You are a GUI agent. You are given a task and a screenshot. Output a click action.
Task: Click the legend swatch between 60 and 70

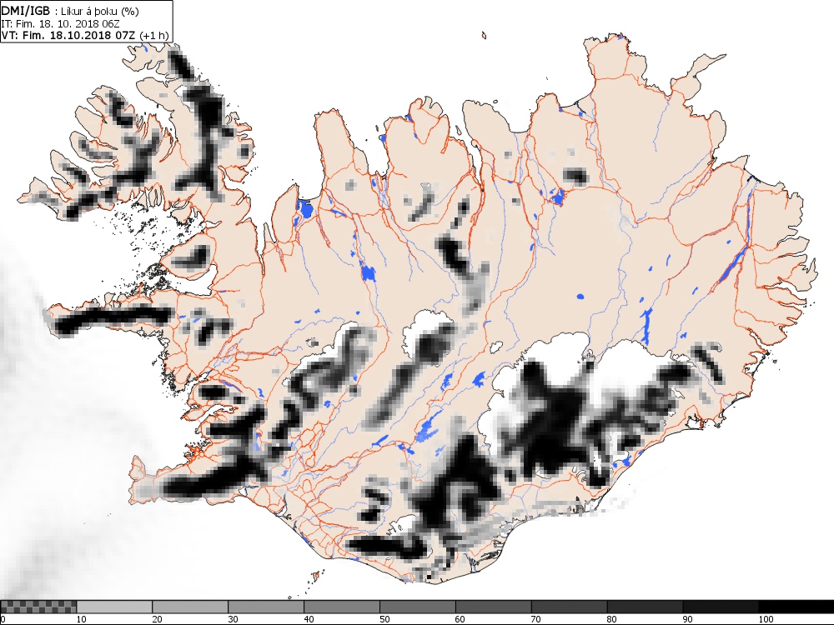(x=493, y=607)
